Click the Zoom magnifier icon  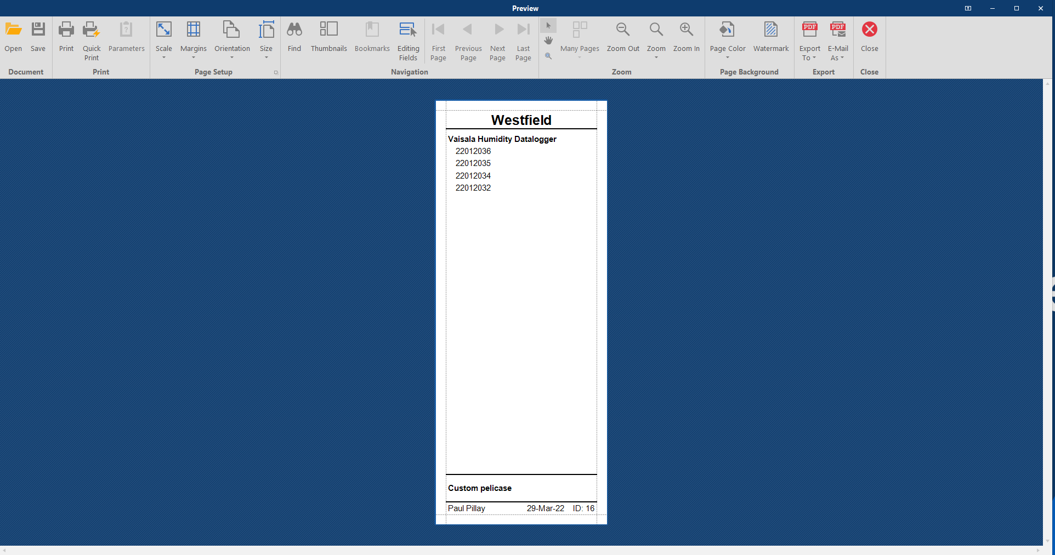656,30
